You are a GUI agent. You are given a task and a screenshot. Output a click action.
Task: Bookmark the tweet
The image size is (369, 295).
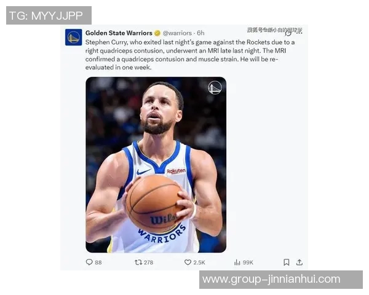point(287,262)
